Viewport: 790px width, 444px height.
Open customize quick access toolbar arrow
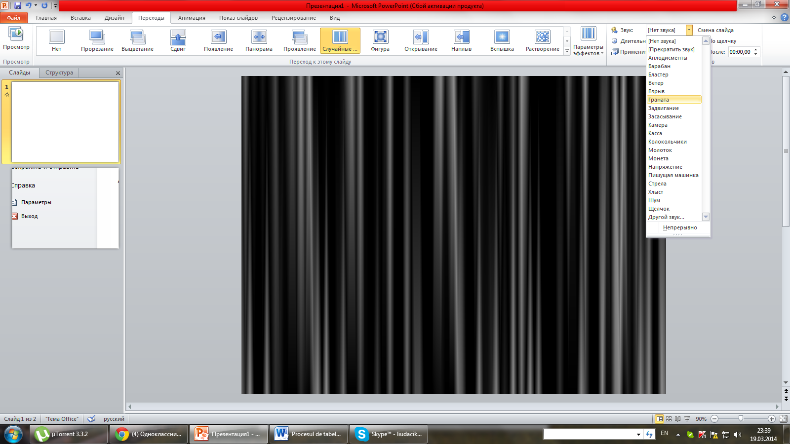(55, 6)
